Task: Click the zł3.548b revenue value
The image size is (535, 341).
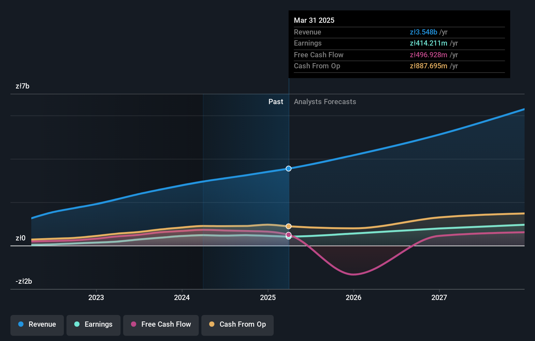Action: 423,32
